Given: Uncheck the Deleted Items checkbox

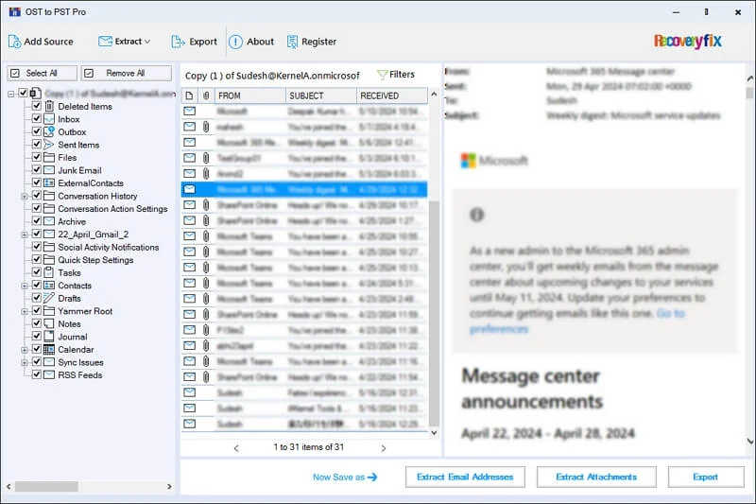Looking at the screenshot, I should 37,106.
